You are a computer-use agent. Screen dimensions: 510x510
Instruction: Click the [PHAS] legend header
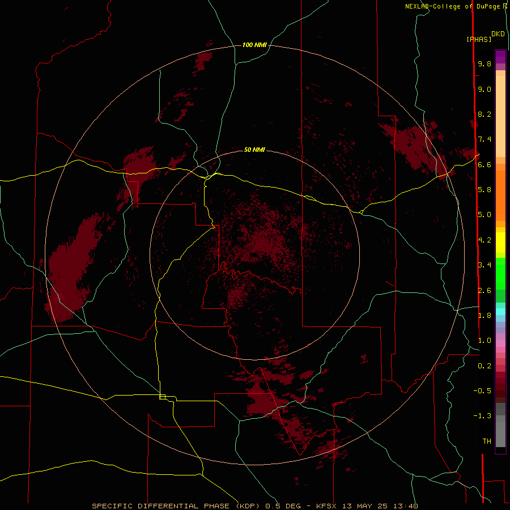click(479, 39)
